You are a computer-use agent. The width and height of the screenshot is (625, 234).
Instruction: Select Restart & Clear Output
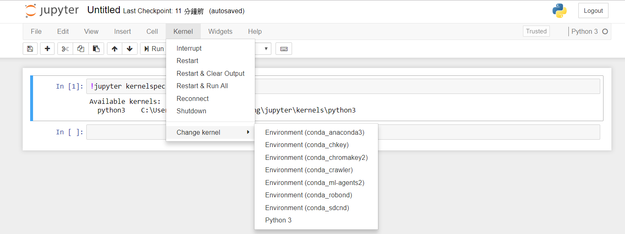pyautogui.click(x=210, y=73)
